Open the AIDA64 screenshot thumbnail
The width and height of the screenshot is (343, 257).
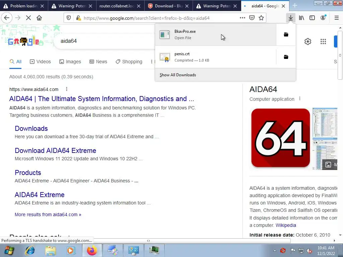click(325, 139)
